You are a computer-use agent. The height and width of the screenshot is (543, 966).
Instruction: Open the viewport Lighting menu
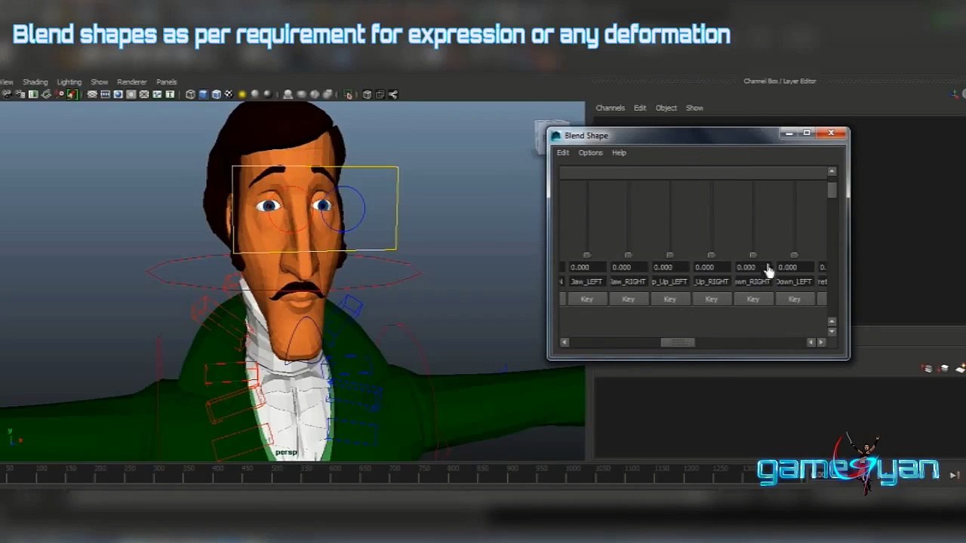point(69,81)
